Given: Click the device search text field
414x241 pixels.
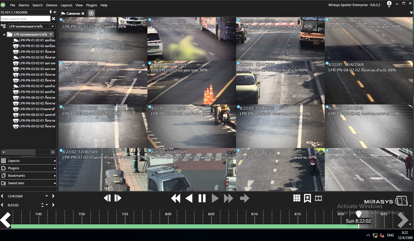Looking at the screenshot, I should coord(25,19).
